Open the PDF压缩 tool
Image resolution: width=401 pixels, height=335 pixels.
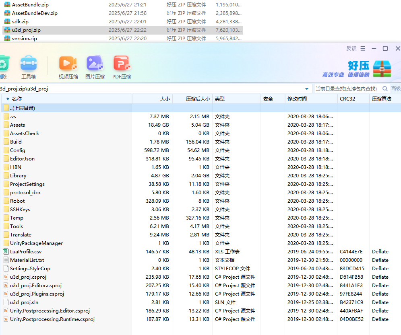pos(121,64)
